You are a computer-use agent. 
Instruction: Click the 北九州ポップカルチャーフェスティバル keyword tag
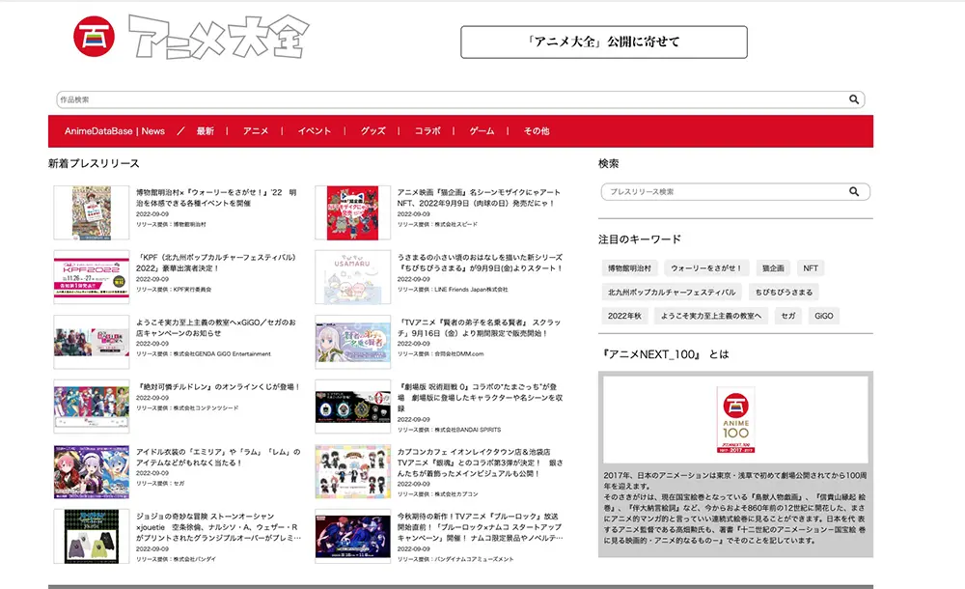(672, 292)
